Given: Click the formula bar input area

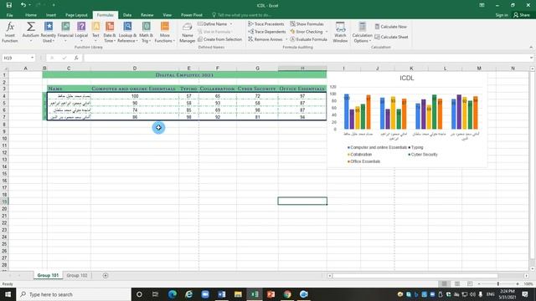Looking at the screenshot, I should click(306, 58).
